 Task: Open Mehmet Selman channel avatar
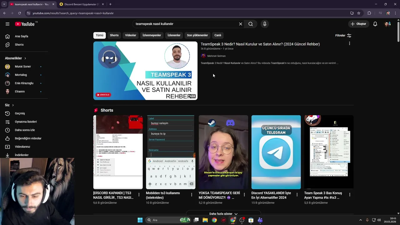(203, 56)
